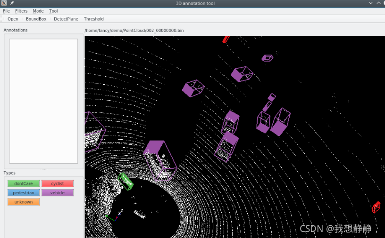Click the XYZ axis gizmo in viewport

point(115,215)
